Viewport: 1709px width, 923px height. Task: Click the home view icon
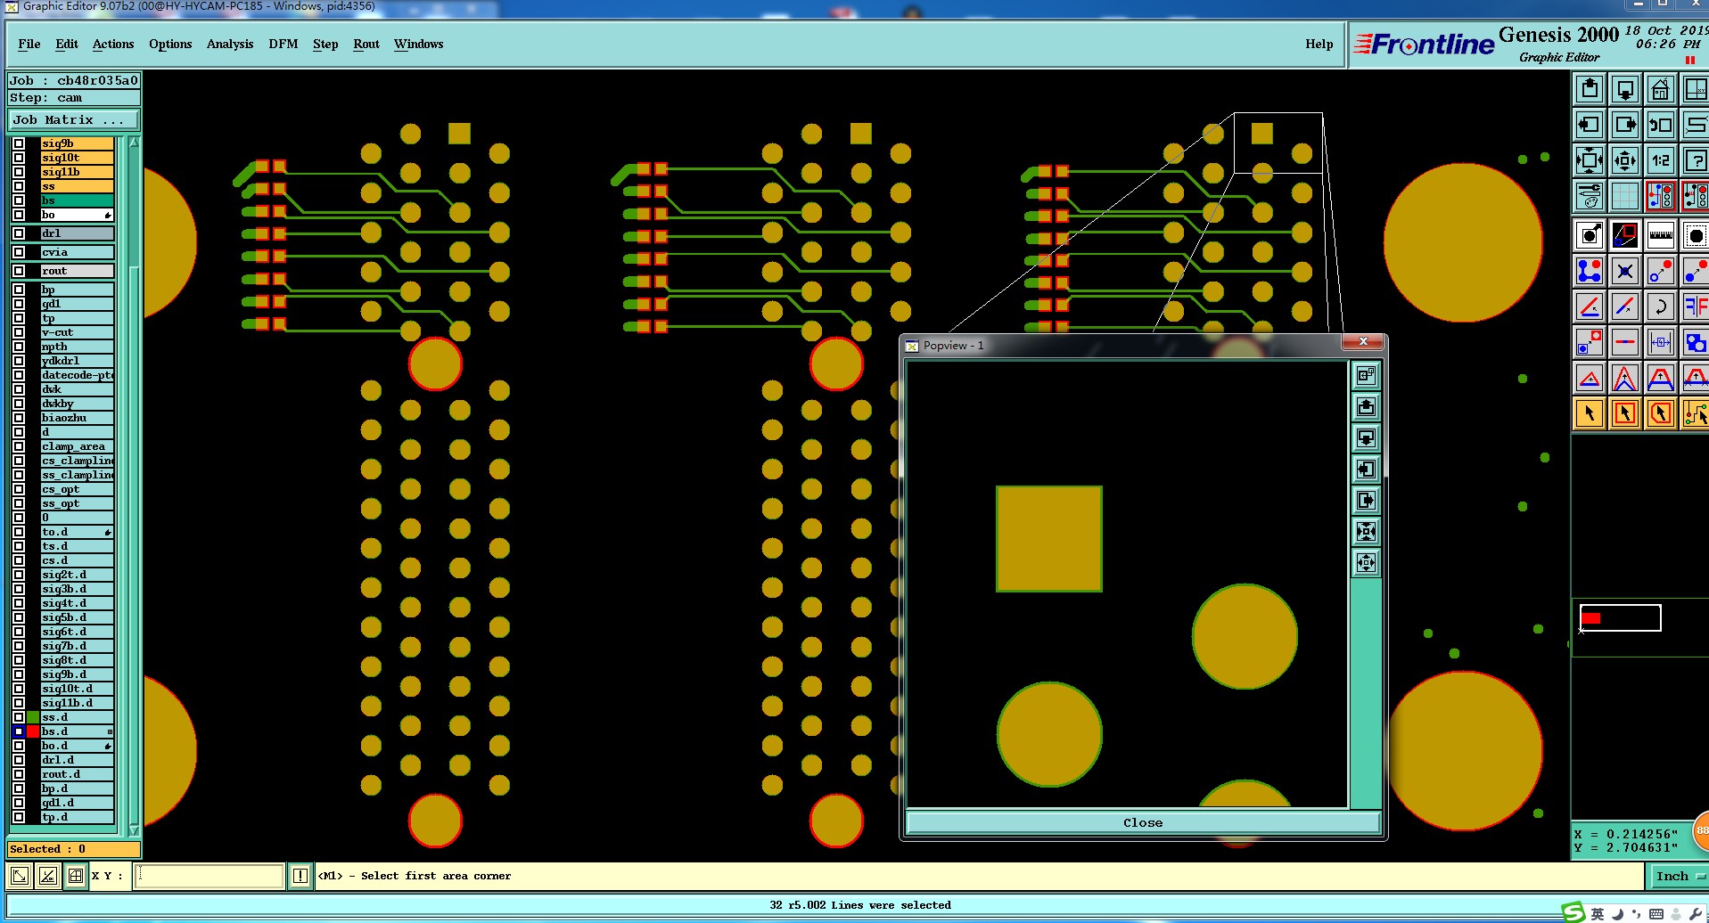tap(1661, 89)
